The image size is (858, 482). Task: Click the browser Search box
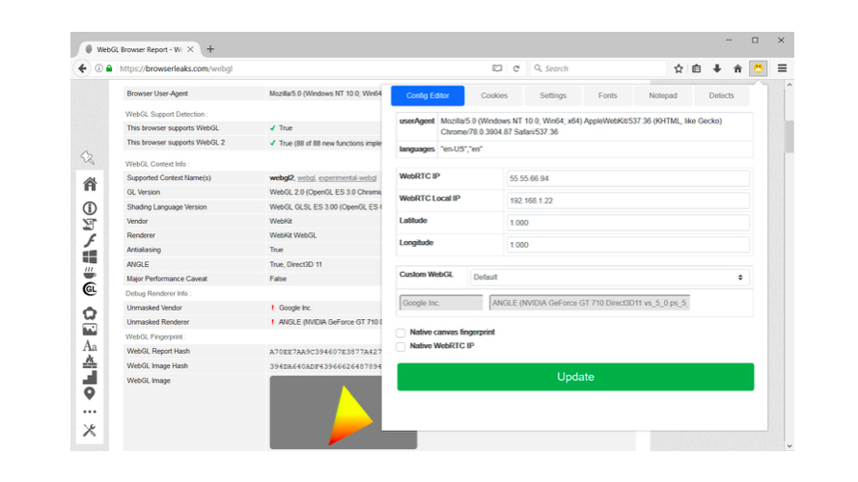point(597,68)
